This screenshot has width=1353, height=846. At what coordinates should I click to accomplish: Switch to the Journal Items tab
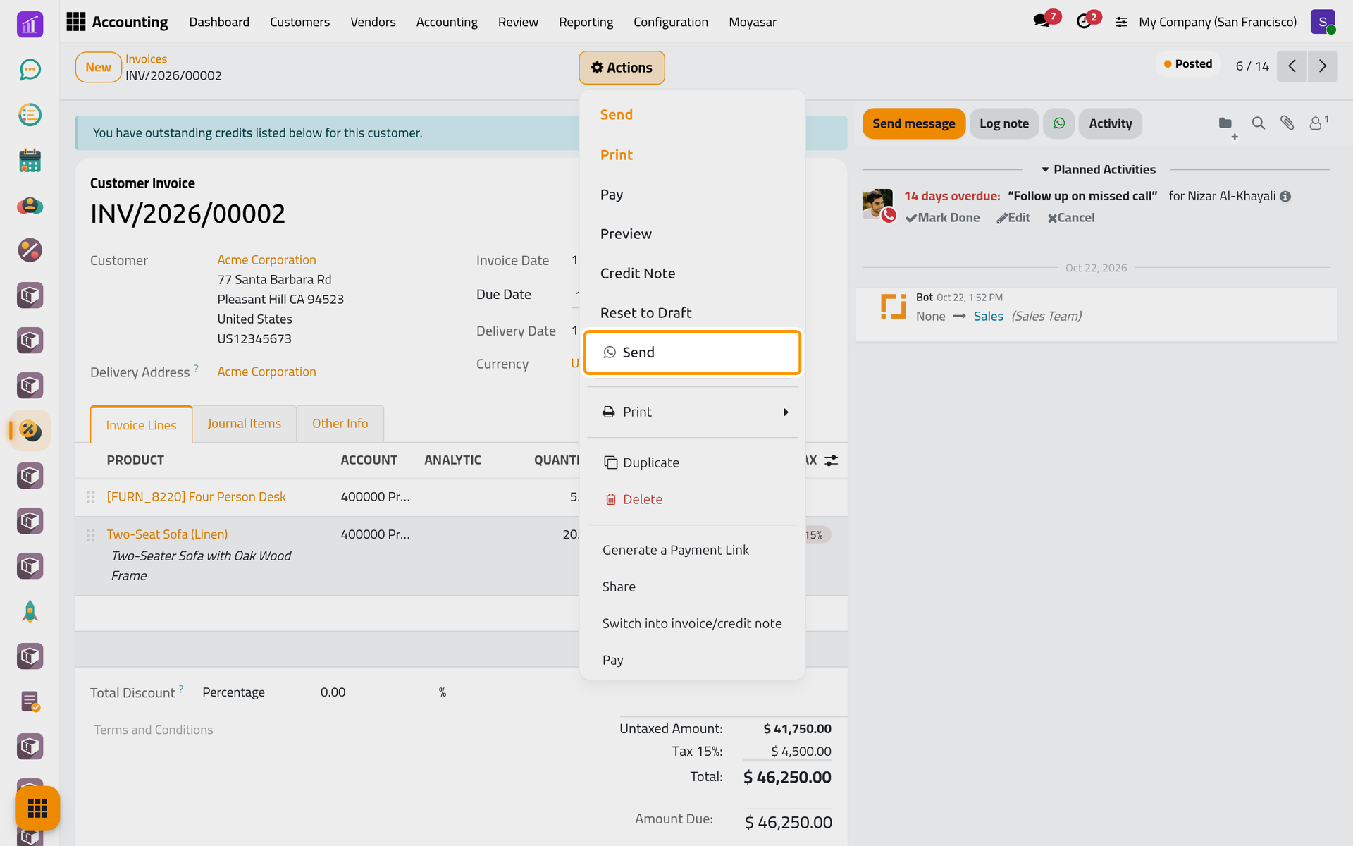click(244, 424)
